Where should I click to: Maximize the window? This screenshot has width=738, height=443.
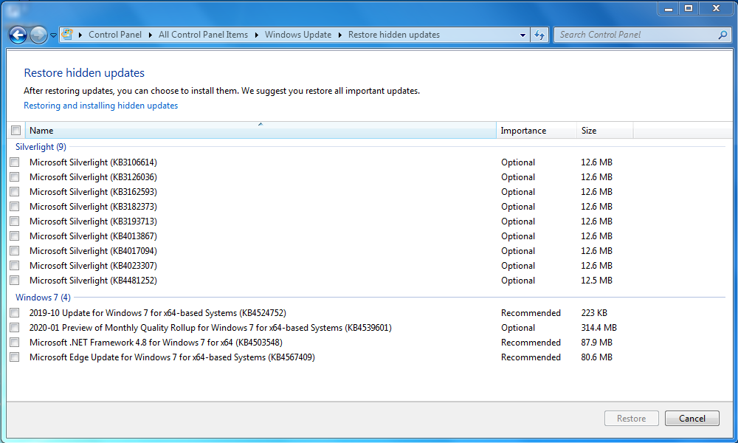689,8
